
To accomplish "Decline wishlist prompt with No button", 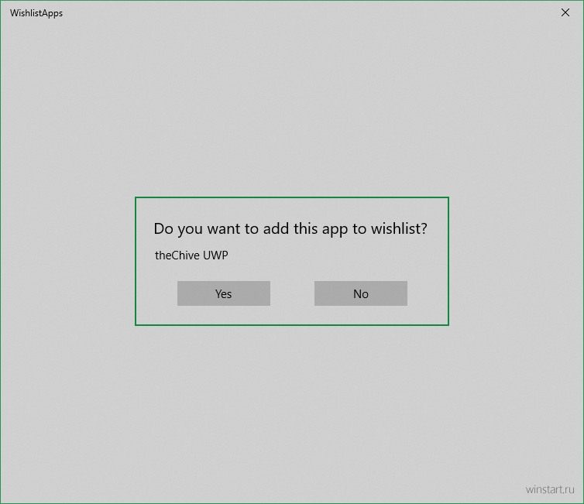I will coord(360,293).
